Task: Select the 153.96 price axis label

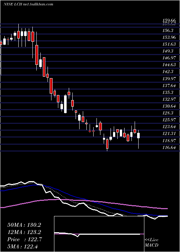Action: (x=169, y=37)
